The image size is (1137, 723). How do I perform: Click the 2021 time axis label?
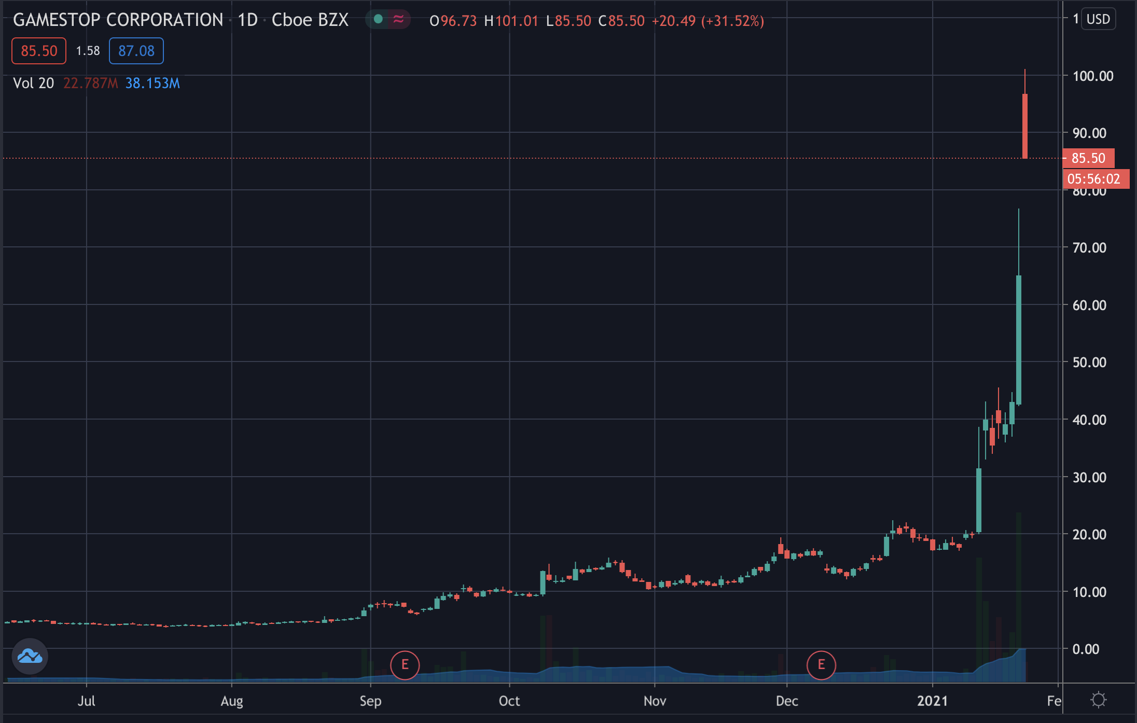(x=932, y=701)
